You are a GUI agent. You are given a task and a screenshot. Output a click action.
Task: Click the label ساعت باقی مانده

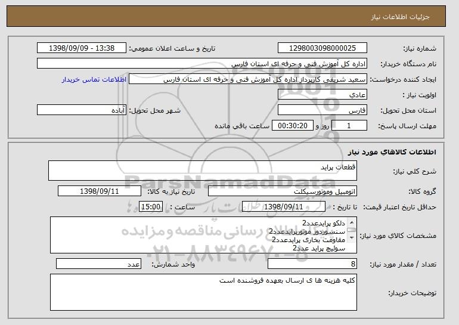[242, 126]
